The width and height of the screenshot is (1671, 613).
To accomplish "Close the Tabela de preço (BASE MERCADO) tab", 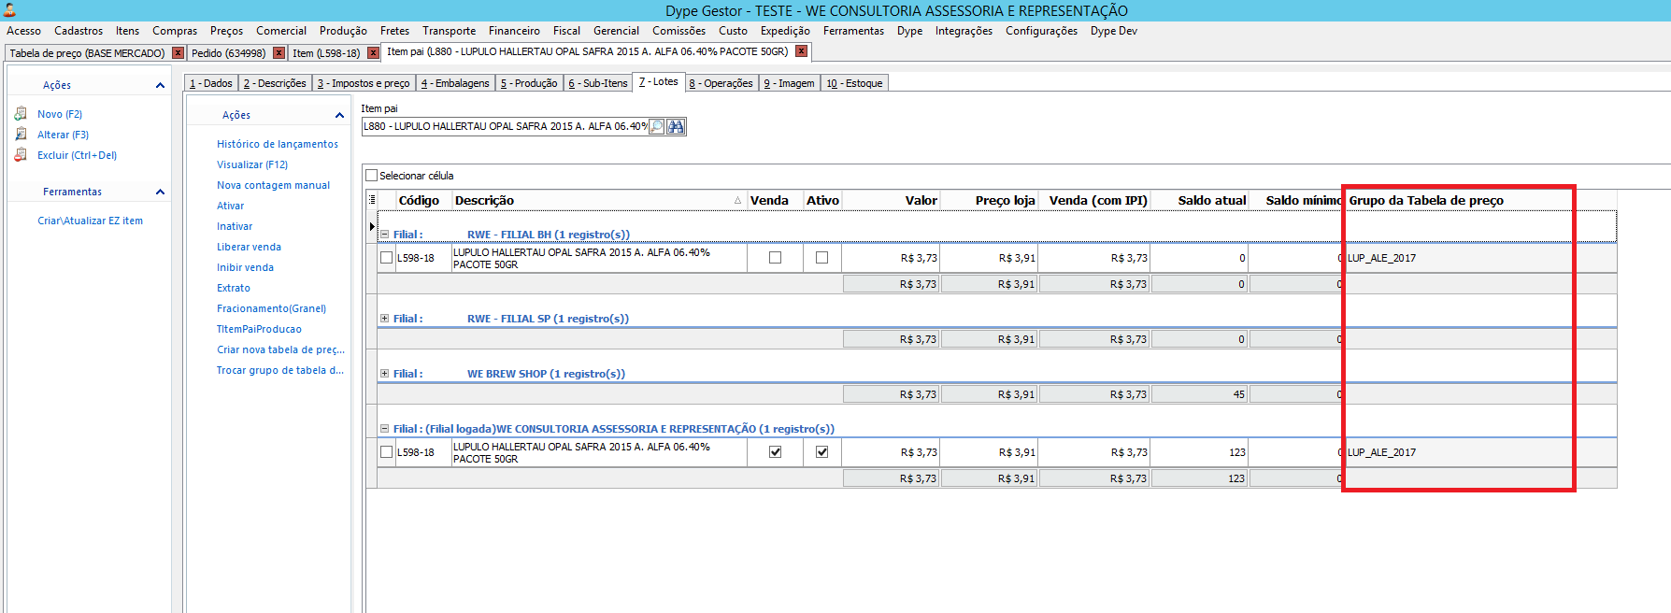I will [x=178, y=53].
